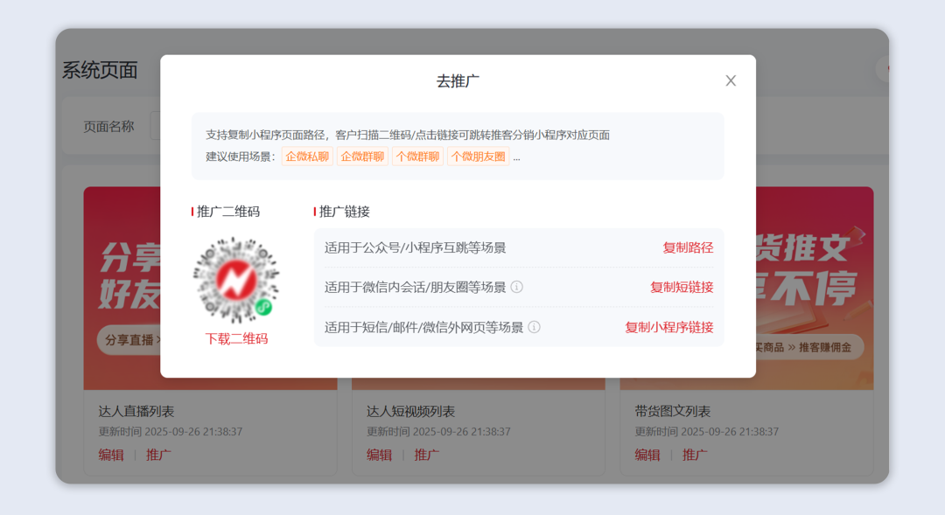The image size is (945, 515).
Task: Click the 个微群聊 scene tag
Action: pyautogui.click(x=417, y=155)
